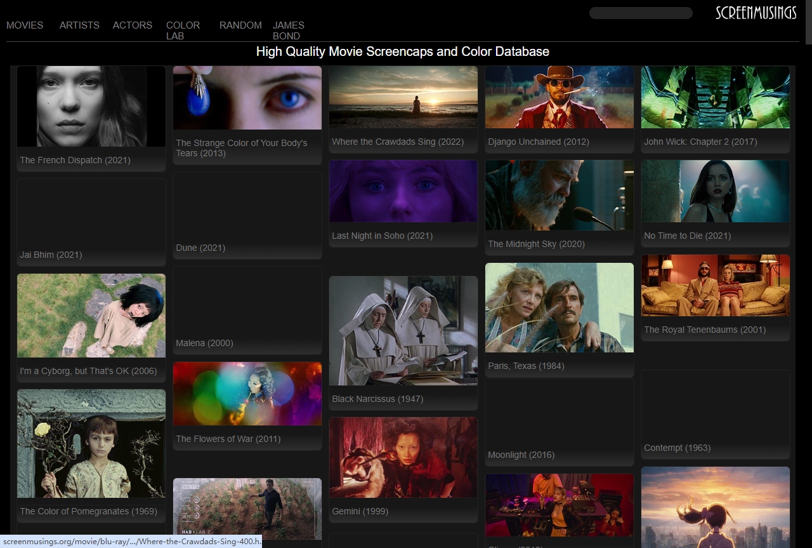Screen dimensions: 812x548
Task: Click the Moonlight (2016) title link
Action: 521,455
